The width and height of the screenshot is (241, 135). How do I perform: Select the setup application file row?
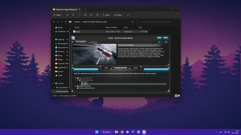pos(110,31)
